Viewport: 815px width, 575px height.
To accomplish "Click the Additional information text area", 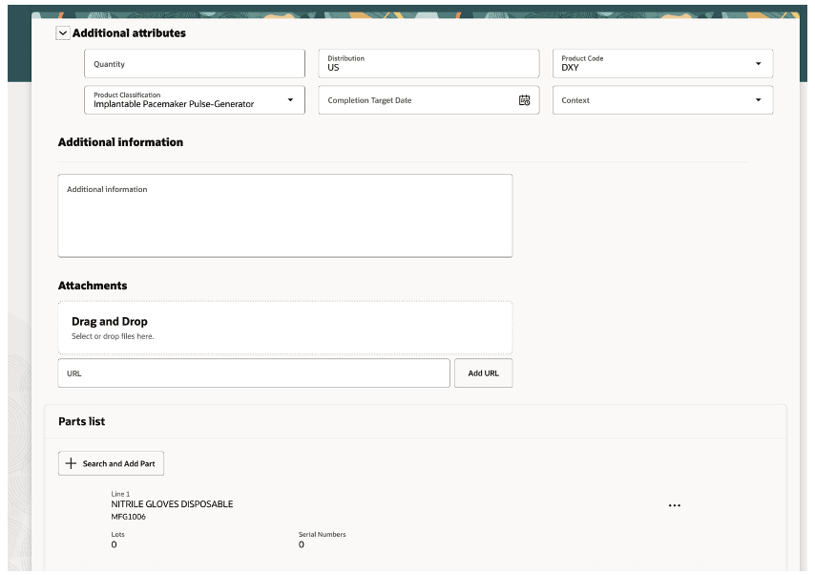I will click(x=285, y=216).
